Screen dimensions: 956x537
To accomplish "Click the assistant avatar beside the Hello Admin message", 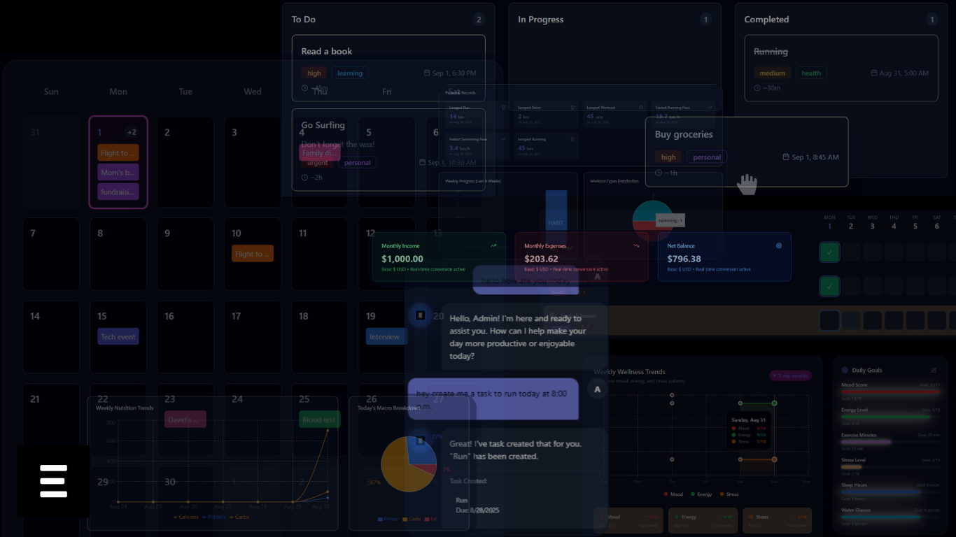I will click(x=420, y=315).
